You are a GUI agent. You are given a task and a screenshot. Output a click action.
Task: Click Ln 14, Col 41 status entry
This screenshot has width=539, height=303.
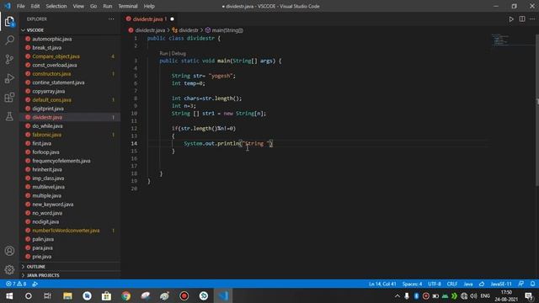coord(382,284)
